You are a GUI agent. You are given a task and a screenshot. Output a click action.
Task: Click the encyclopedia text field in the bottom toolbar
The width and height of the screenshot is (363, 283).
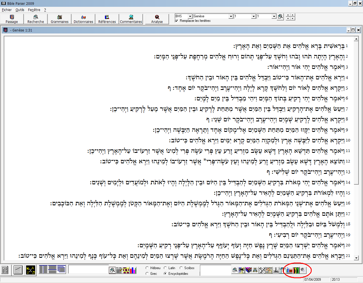pyautogui.click(x=216, y=270)
